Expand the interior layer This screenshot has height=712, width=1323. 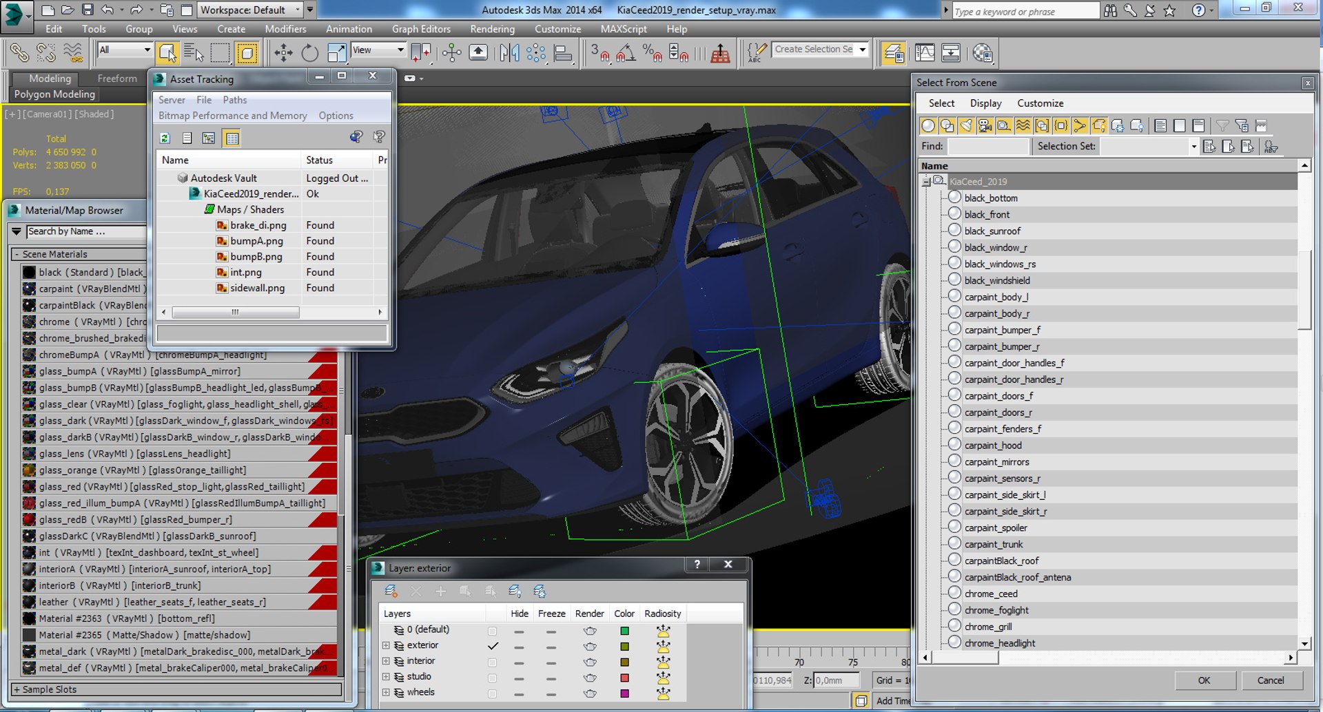[386, 661]
